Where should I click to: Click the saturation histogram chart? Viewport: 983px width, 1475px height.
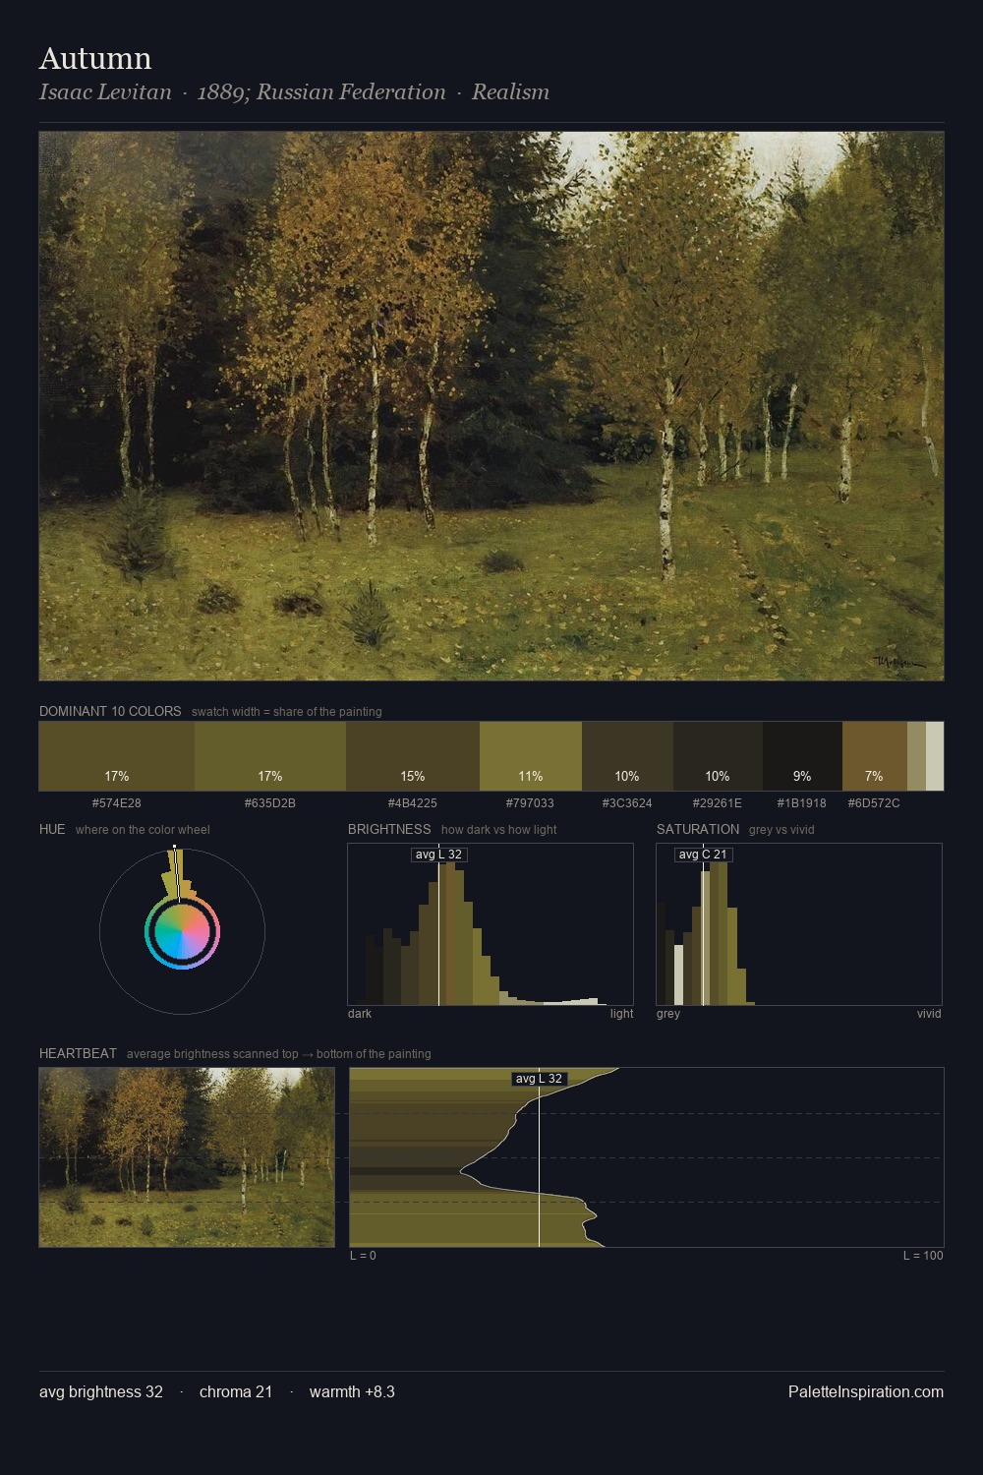pyautogui.click(x=799, y=924)
